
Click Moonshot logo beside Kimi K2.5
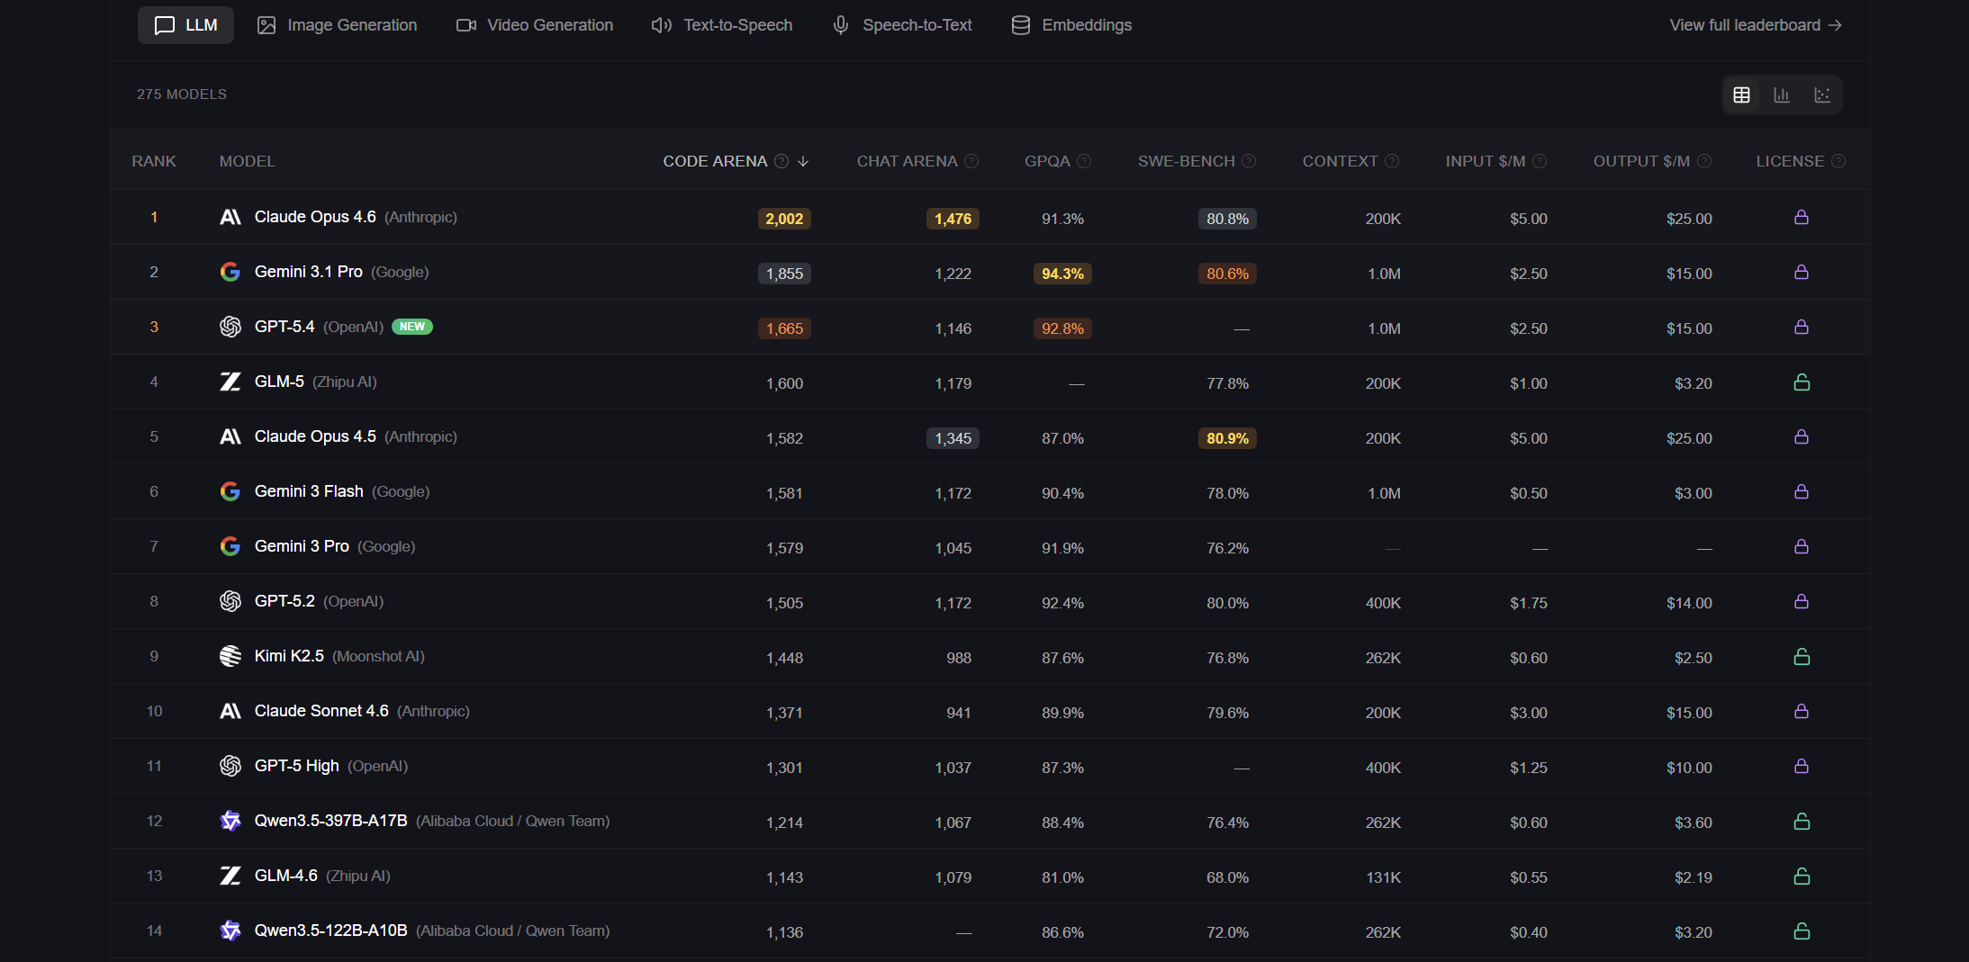[230, 656]
